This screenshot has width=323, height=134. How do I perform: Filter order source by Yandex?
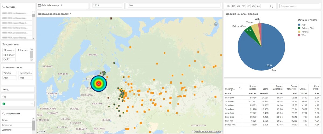(x=9, y=73)
